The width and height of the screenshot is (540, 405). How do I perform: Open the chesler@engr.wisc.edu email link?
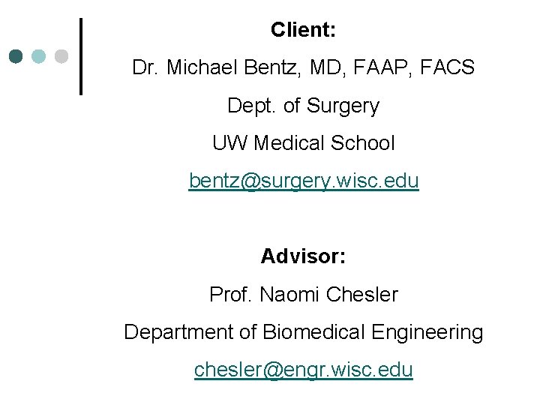304,369
